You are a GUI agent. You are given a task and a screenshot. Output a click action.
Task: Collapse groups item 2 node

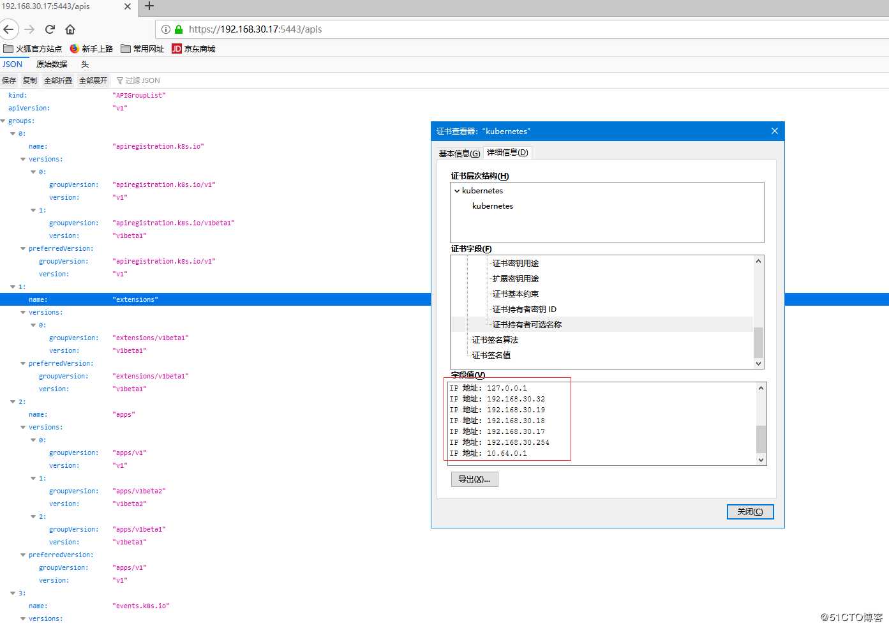point(13,401)
